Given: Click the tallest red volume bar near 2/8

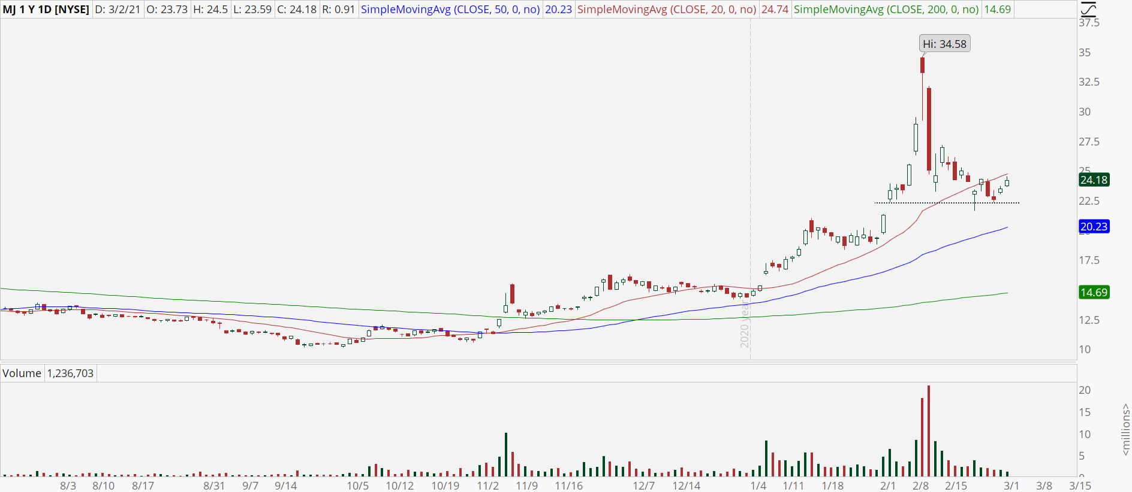Looking at the screenshot, I should click(x=928, y=431).
